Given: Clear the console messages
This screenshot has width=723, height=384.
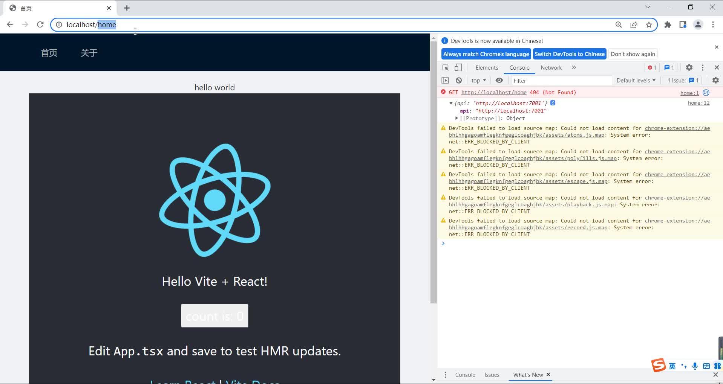Looking at the screenshot, I should pos(458,80).
